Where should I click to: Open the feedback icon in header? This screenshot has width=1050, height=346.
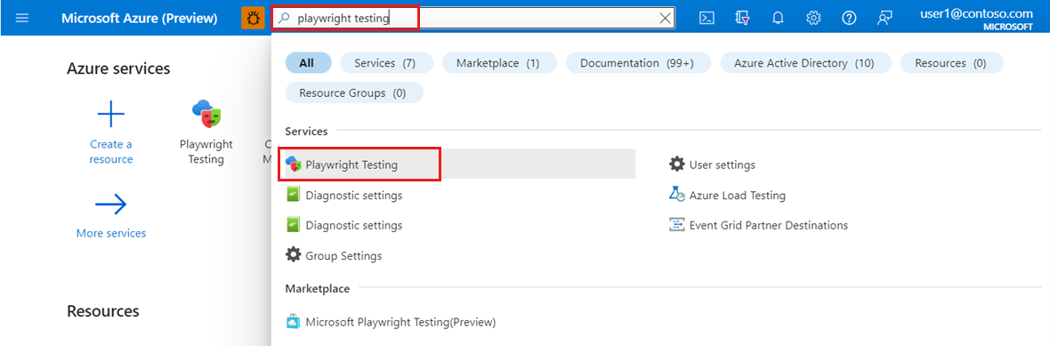(x=884, y=18)
